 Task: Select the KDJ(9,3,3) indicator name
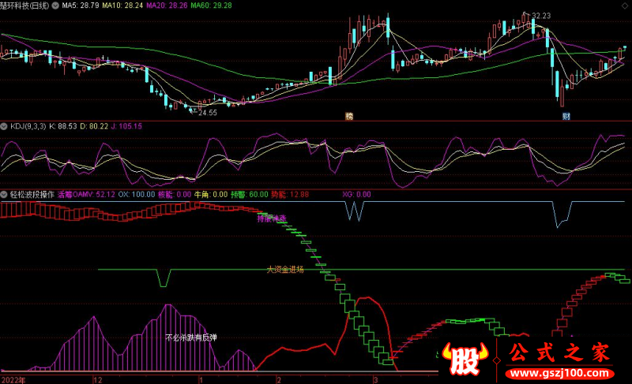tap(28, 126)
